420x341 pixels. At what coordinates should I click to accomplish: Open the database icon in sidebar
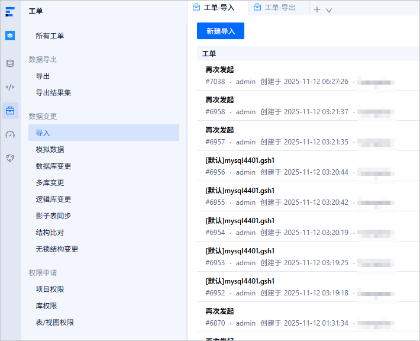click(10, 63)
